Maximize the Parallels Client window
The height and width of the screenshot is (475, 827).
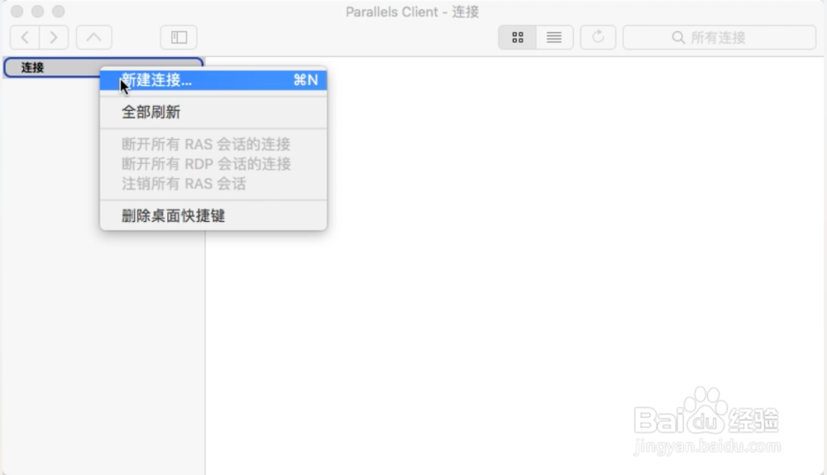(x=59, y=11)
